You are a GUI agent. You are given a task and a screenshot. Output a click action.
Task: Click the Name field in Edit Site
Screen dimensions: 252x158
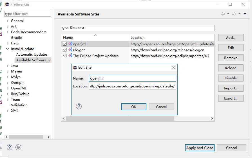(132, 78)
